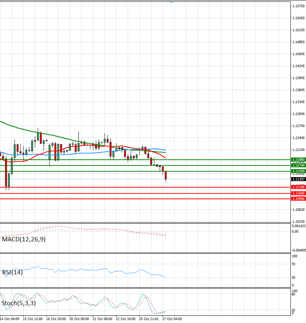Select the green 1.11740 price level tag

click(298, 165)
